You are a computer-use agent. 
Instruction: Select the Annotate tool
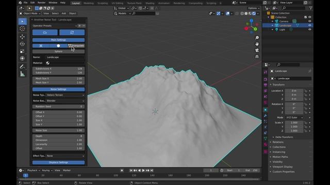pos(22,67)
